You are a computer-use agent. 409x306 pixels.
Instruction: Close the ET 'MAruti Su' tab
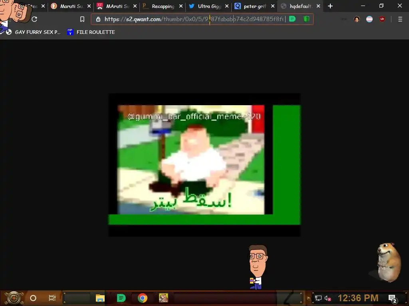[x=135, y=6]
